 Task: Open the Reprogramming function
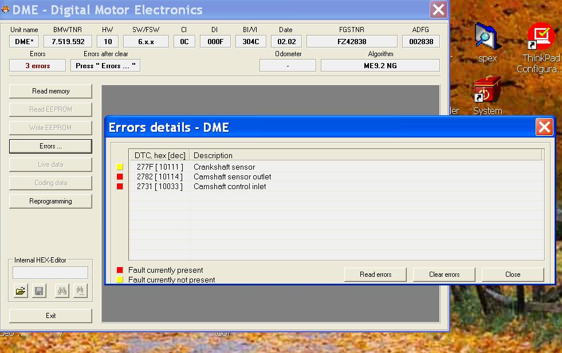(x=50, y=201)
